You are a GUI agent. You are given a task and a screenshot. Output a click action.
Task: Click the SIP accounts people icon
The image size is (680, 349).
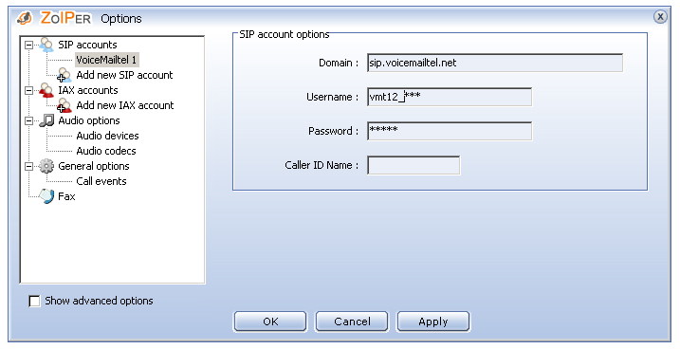(46, 45)
